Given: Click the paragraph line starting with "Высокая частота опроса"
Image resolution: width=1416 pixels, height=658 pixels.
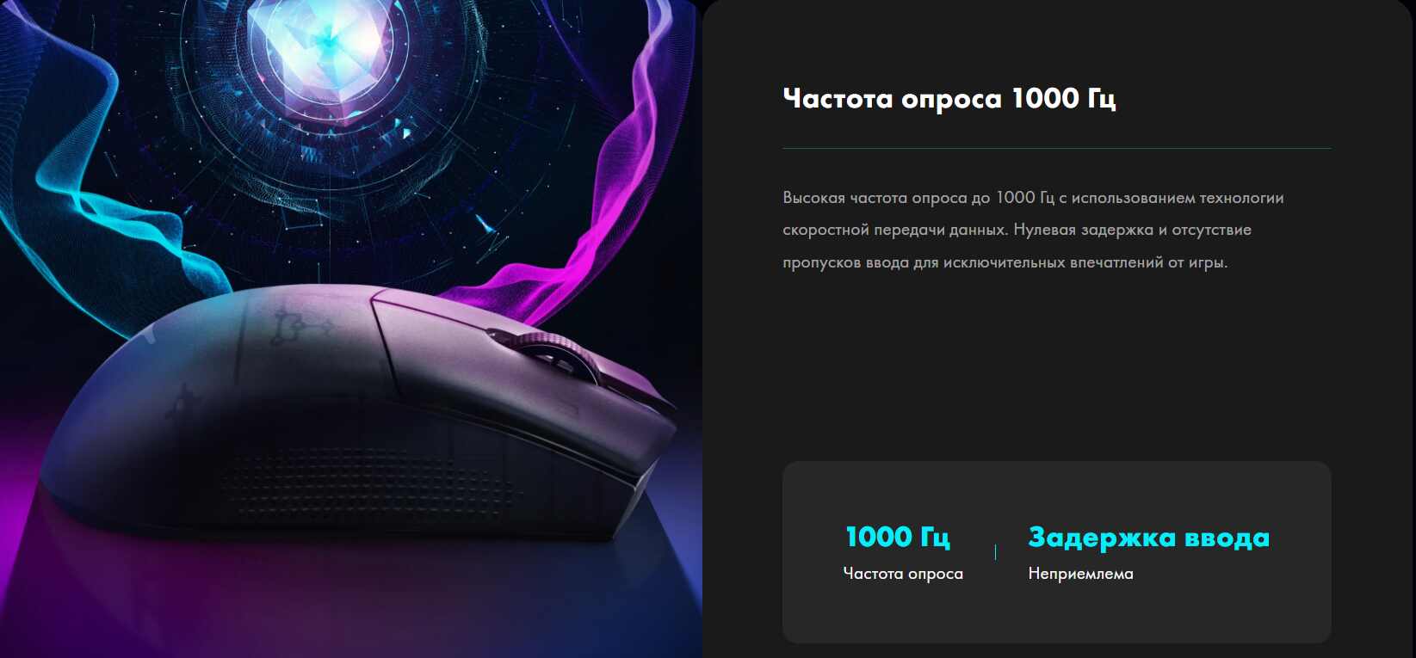Looking at the screenshot, I should click(x=1033, y=198).
